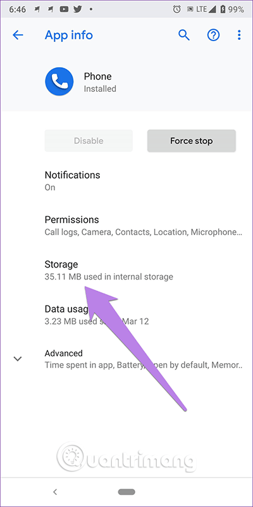Open the Advanced settings row

coord(126,359)
